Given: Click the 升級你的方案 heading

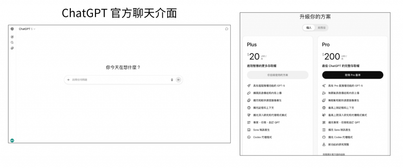Looking at the screenshot, I should pyautogui.click(x=315, y=17).
